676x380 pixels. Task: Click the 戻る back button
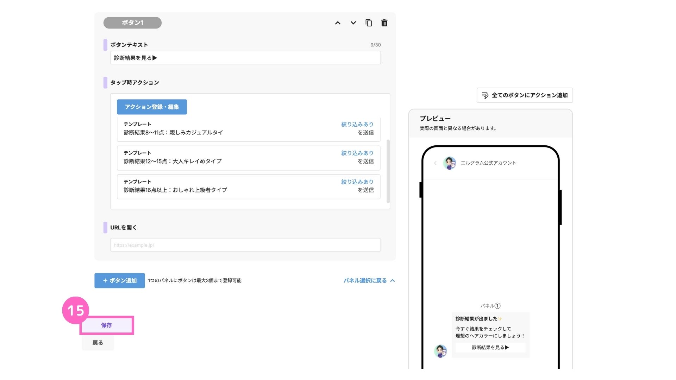[98, 343]
